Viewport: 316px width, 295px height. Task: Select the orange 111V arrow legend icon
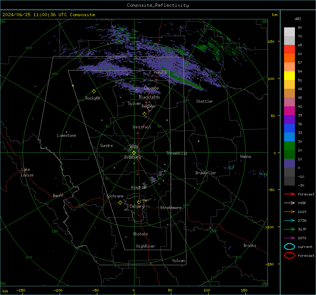[289, 212]
